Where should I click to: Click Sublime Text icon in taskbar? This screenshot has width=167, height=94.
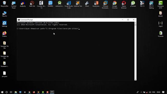(38, 92)
